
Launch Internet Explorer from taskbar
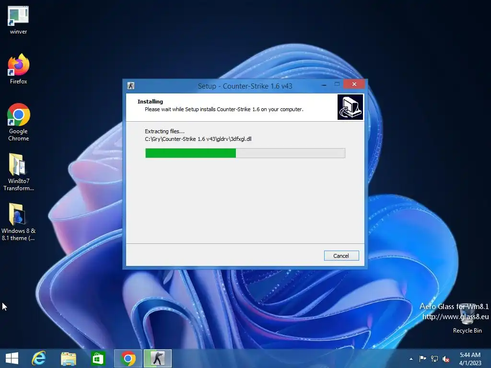coord(39,358)
